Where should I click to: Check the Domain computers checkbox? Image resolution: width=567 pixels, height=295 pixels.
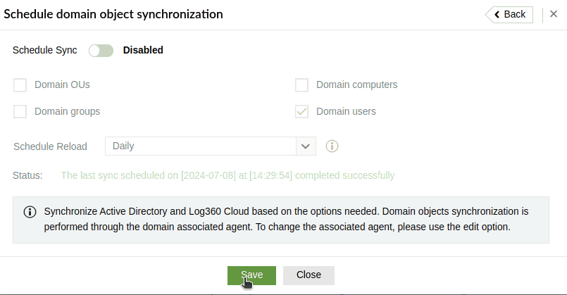(x=302, y=85)
